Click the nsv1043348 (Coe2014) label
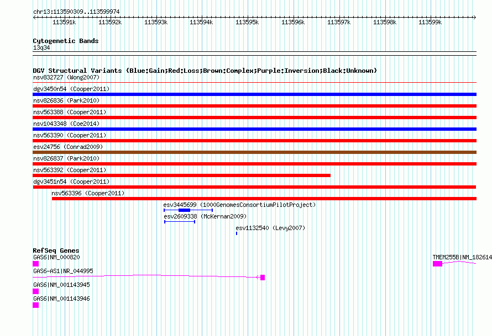This screenshot has width=492, height=336. pos(66,124)
